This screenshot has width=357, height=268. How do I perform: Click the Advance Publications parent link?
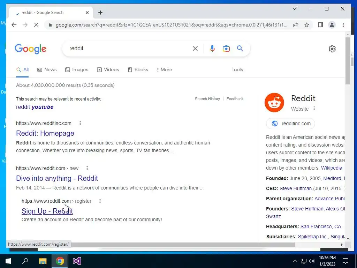pyautogui.click(x=329, y=199)
